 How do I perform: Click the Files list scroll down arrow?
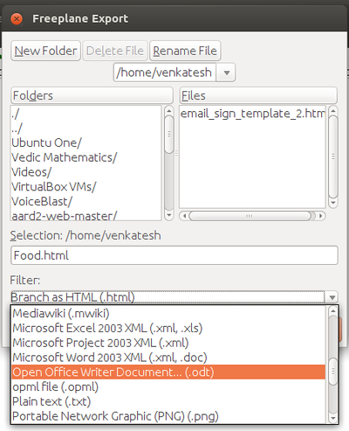point(333,203)
